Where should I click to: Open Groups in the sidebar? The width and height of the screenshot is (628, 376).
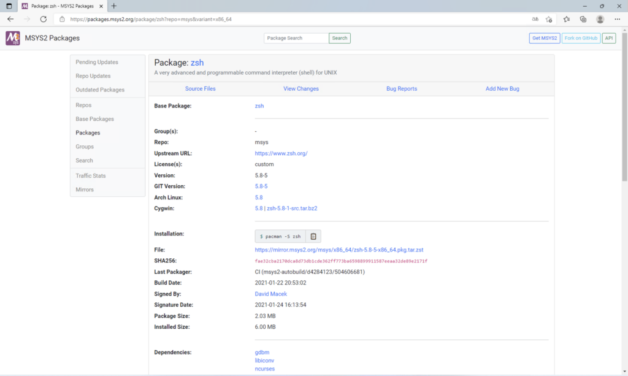pos(85,147)
